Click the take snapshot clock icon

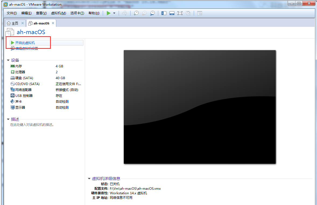[x=136, y=13]
